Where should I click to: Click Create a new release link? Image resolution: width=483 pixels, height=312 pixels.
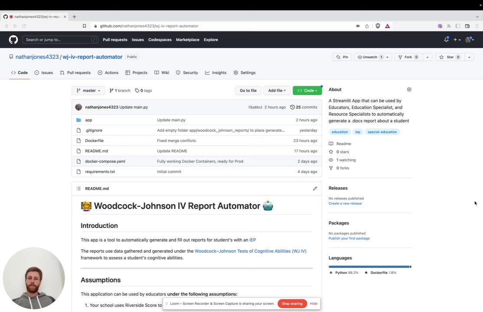click(x=345, y=204)
